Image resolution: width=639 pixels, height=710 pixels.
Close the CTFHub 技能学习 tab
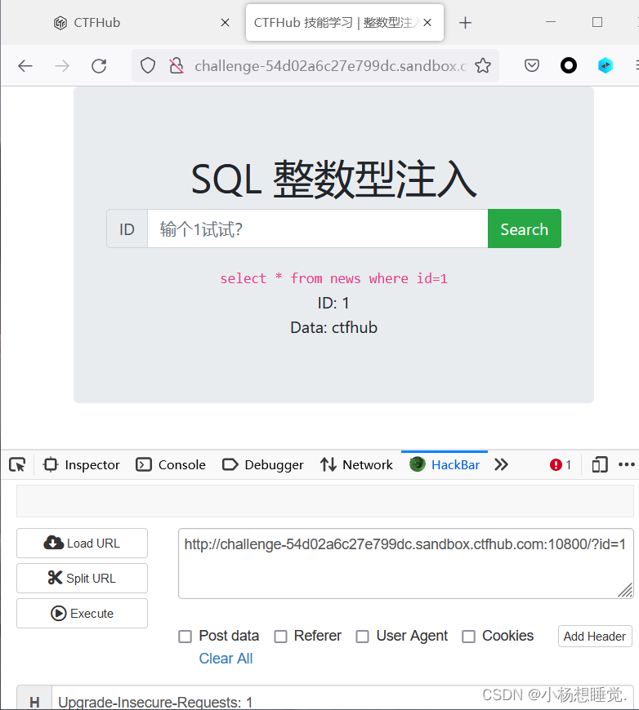point(427,23)
